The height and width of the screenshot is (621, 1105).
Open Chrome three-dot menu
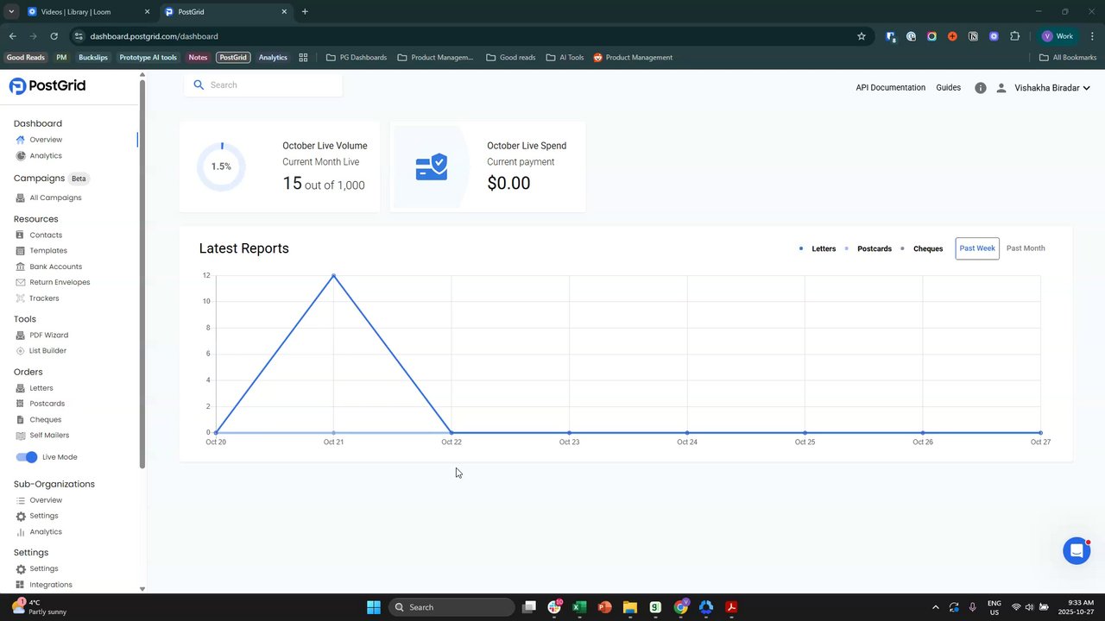(x=1093, y=36)
